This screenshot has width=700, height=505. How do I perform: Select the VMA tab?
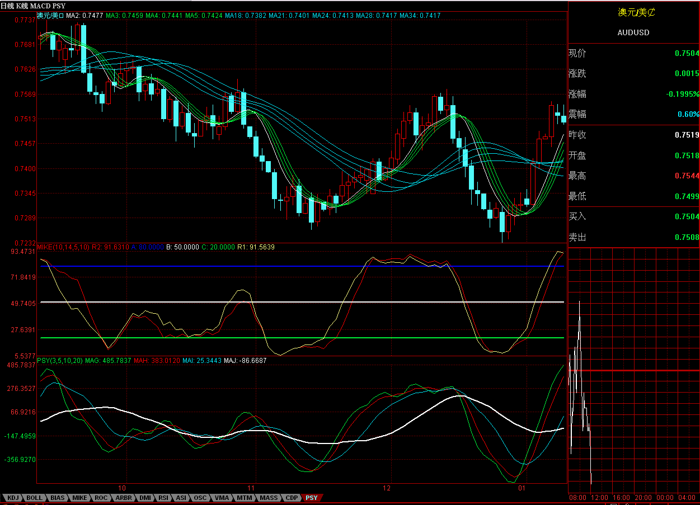pos(222,498)
